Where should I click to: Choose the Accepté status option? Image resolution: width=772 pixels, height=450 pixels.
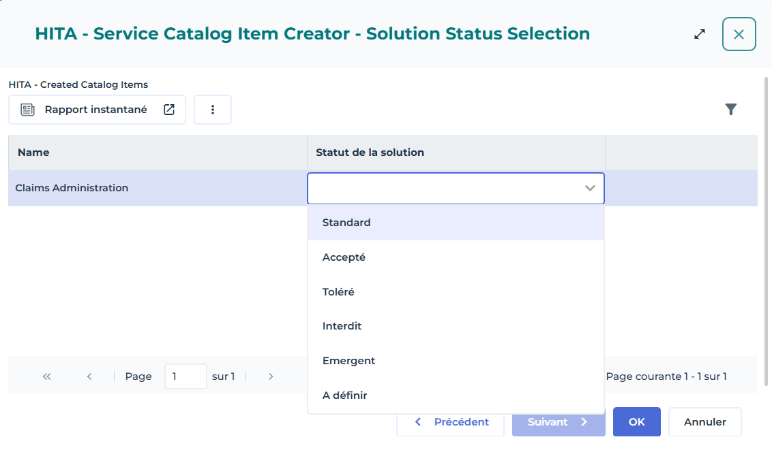tap(344, 257)
